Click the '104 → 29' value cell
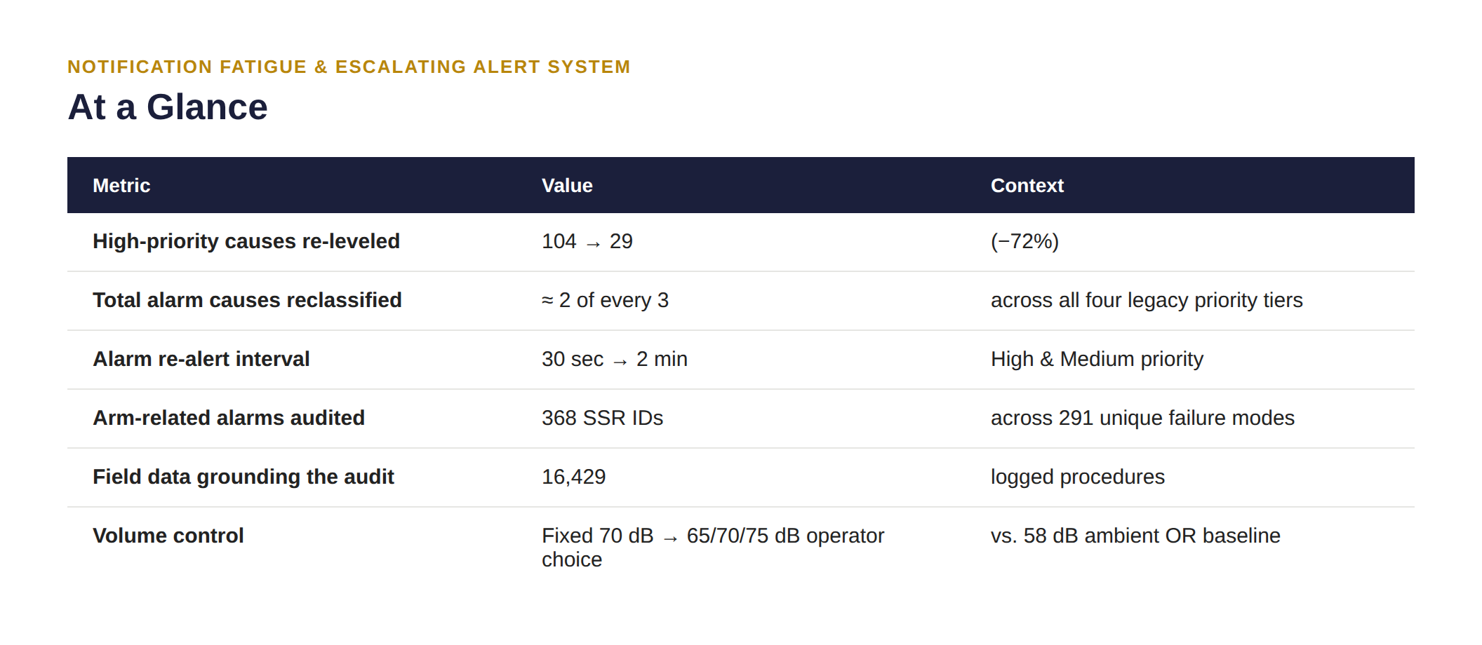This screenshot has height=645, width=1482. click(x=587, y=241)
